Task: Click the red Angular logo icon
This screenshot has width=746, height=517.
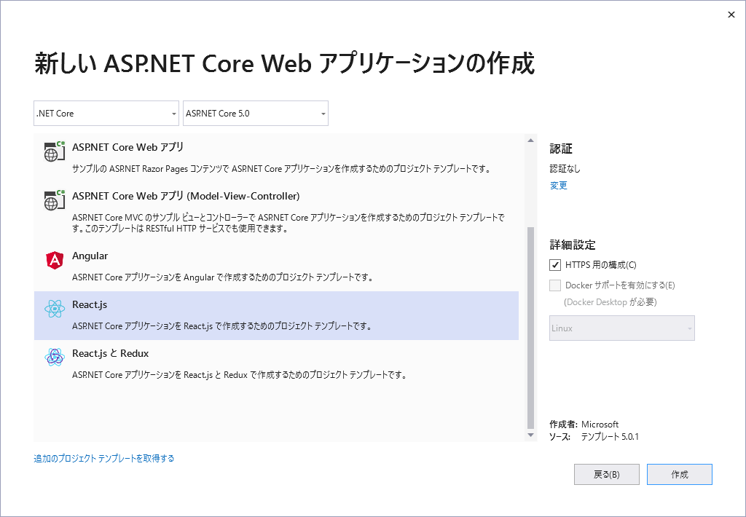Action: click(x=55, y=260)
